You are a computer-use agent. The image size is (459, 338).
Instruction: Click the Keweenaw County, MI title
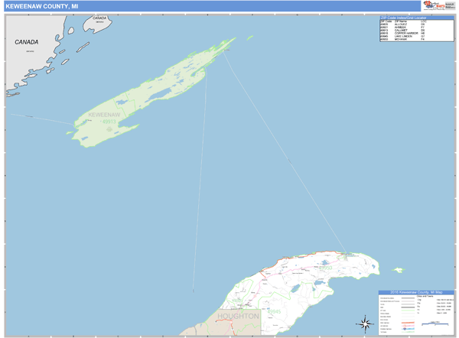(x=41, y=6)
